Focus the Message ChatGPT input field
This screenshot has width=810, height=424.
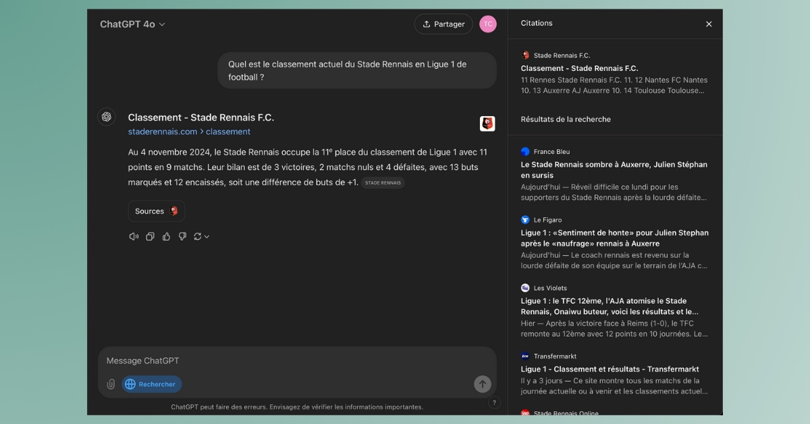pyautogui.click(x=297, y=361)
